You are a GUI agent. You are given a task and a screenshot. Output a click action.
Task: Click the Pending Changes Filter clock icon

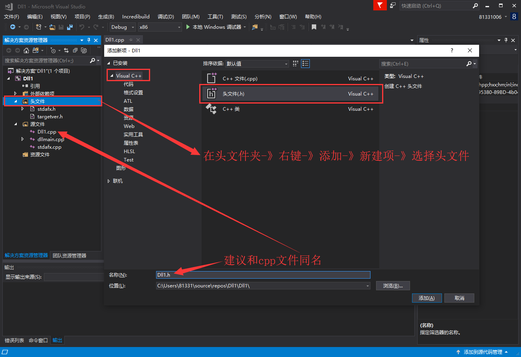pos(53,50)
